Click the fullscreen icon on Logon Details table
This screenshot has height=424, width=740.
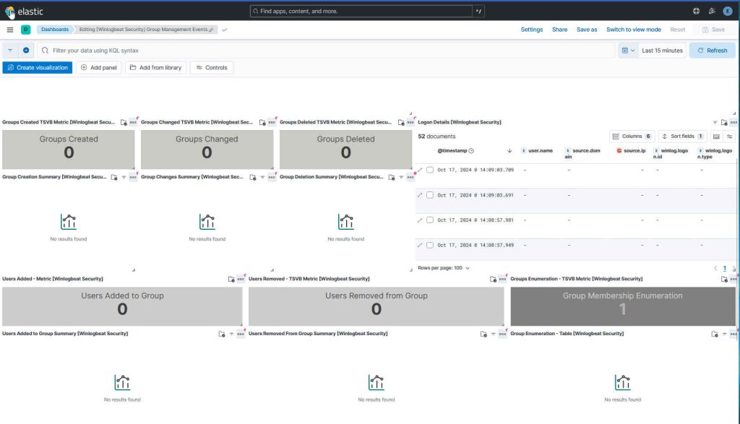pyautogui.click(x=715, y=137)
